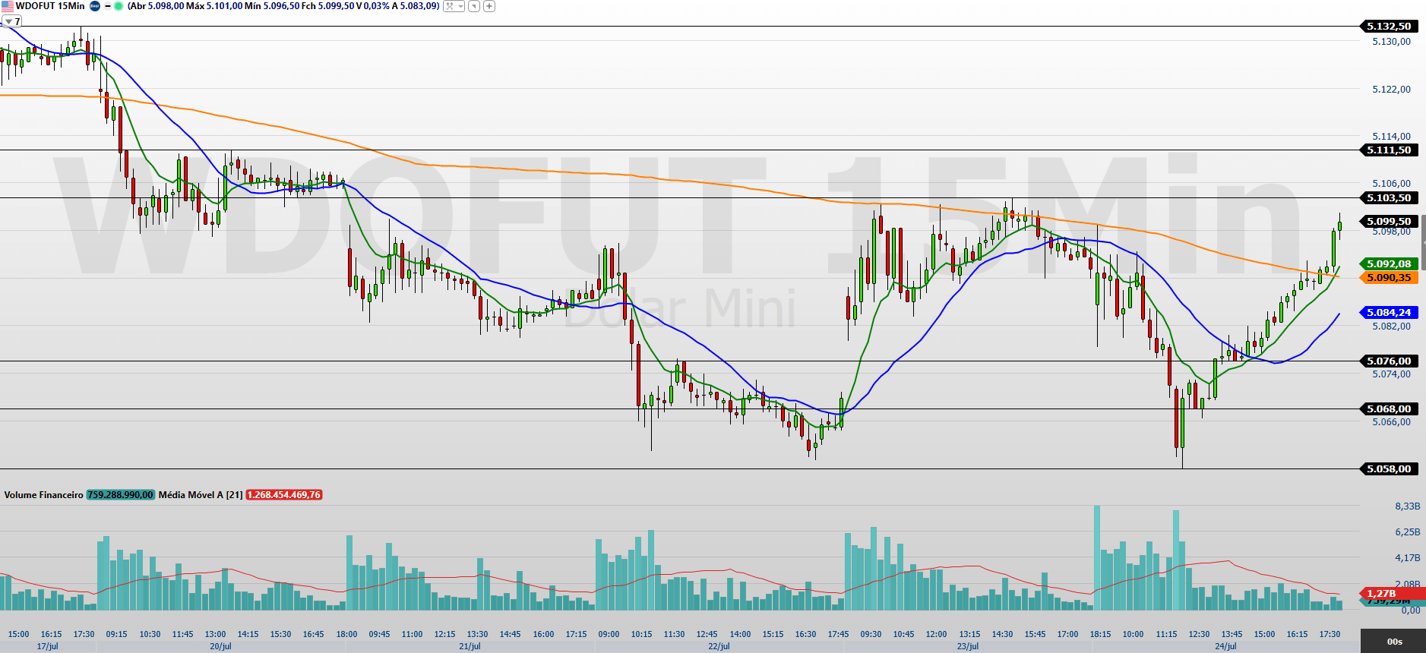This screenshot has width=1426, height=653.
Task: Click the 18:00 time label near 21/jul
Action: coord(346,634)
